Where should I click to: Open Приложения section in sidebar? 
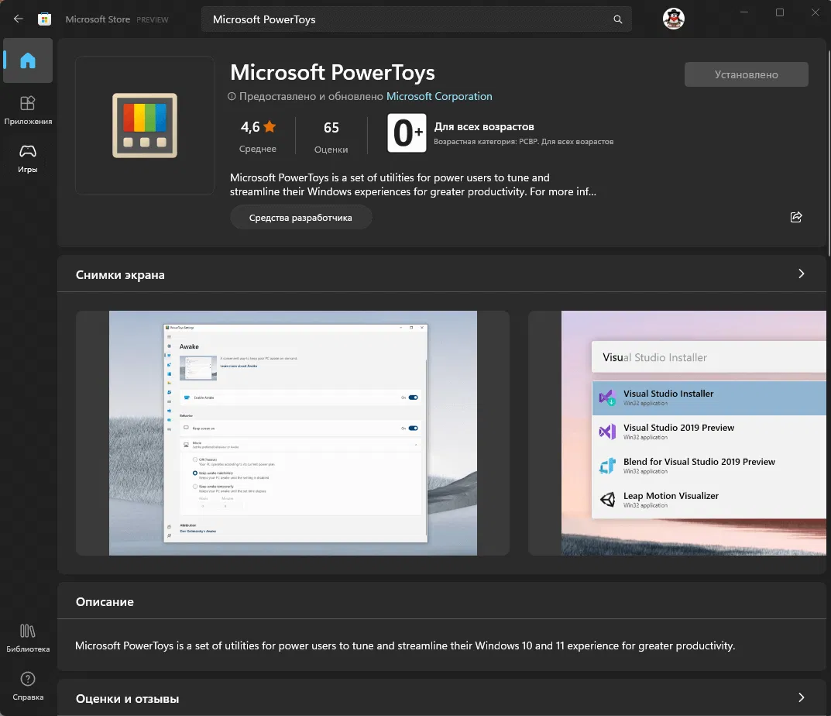coord(28,110)
